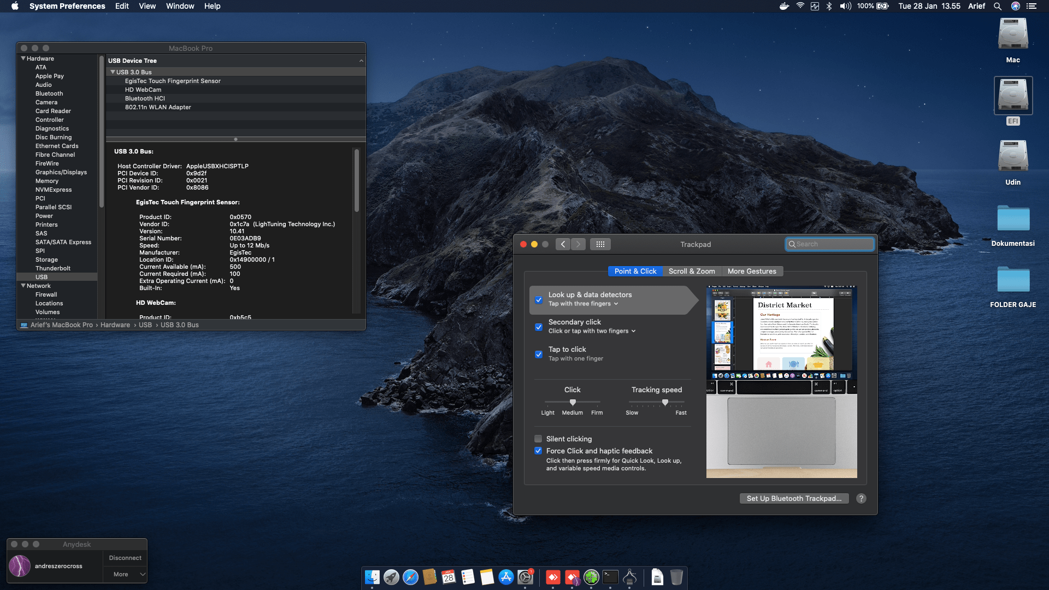Switch to Scroll & Zoom tab

[692, 271]
